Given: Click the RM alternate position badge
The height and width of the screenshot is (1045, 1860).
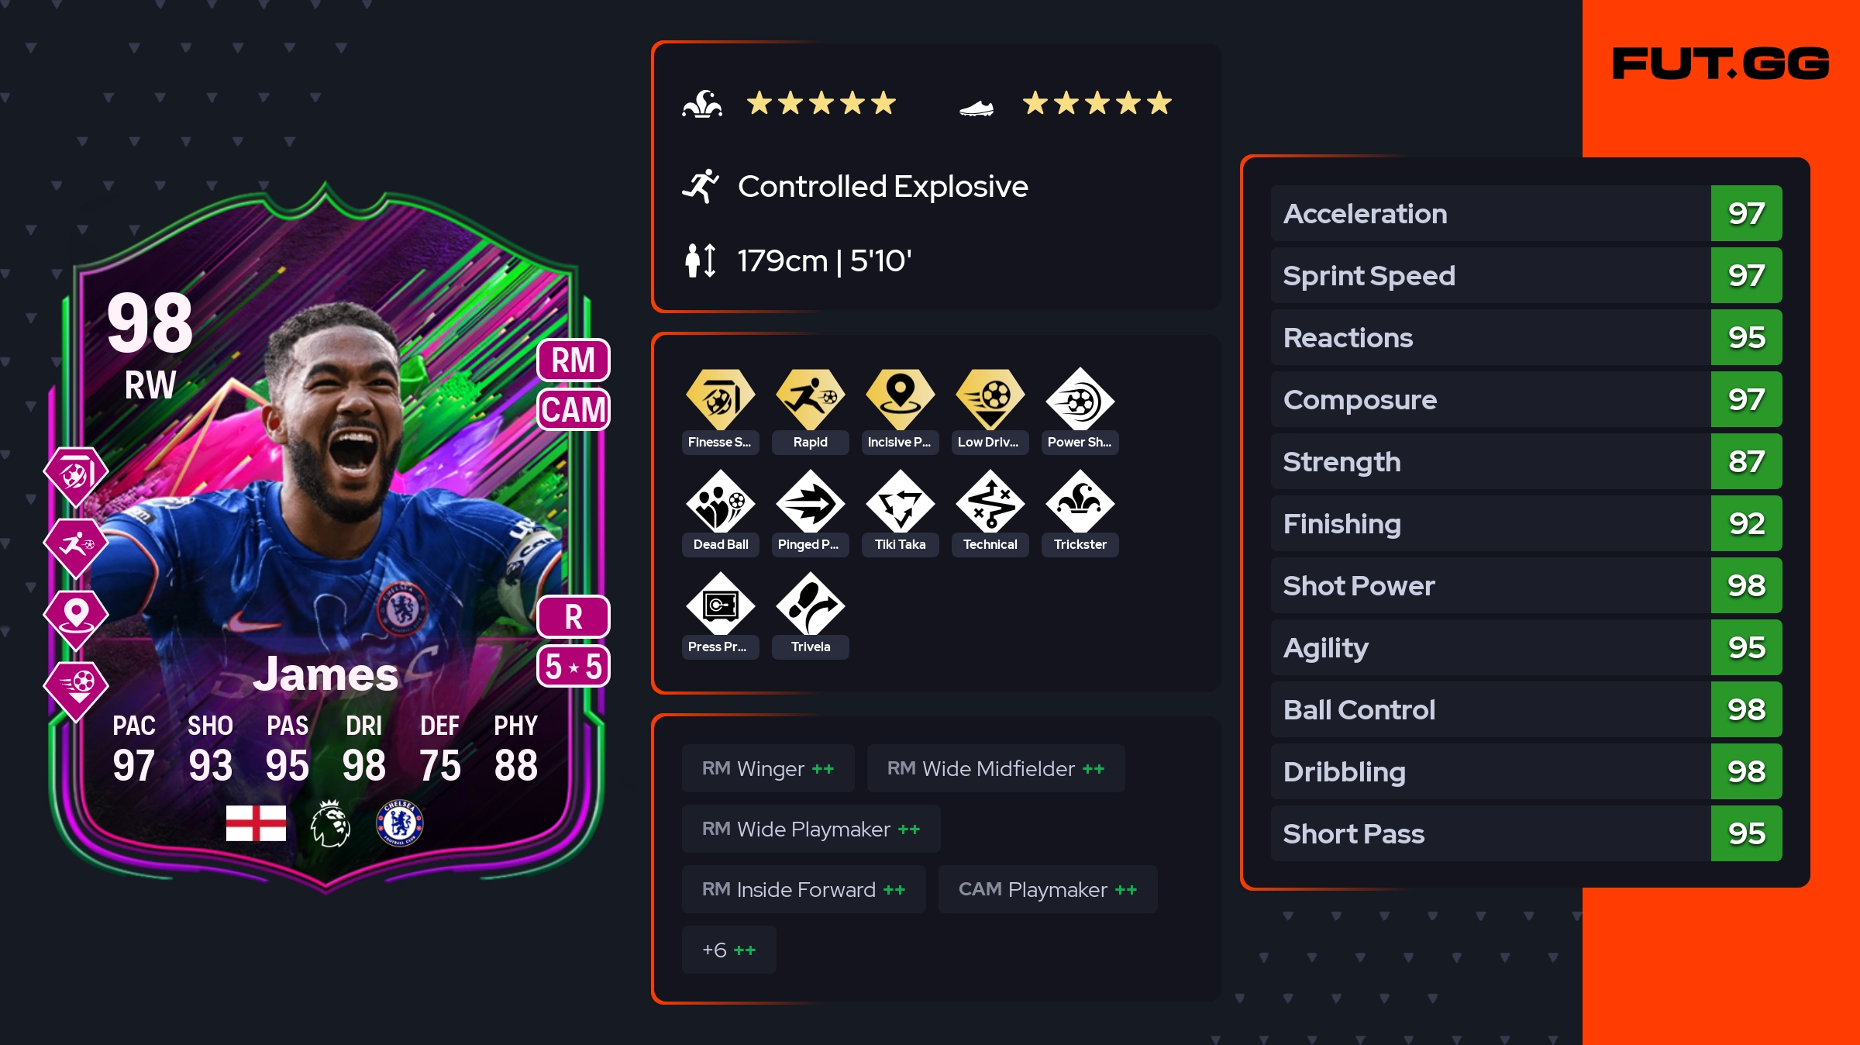Looking at the screenshot, I should tap(573, 360).
